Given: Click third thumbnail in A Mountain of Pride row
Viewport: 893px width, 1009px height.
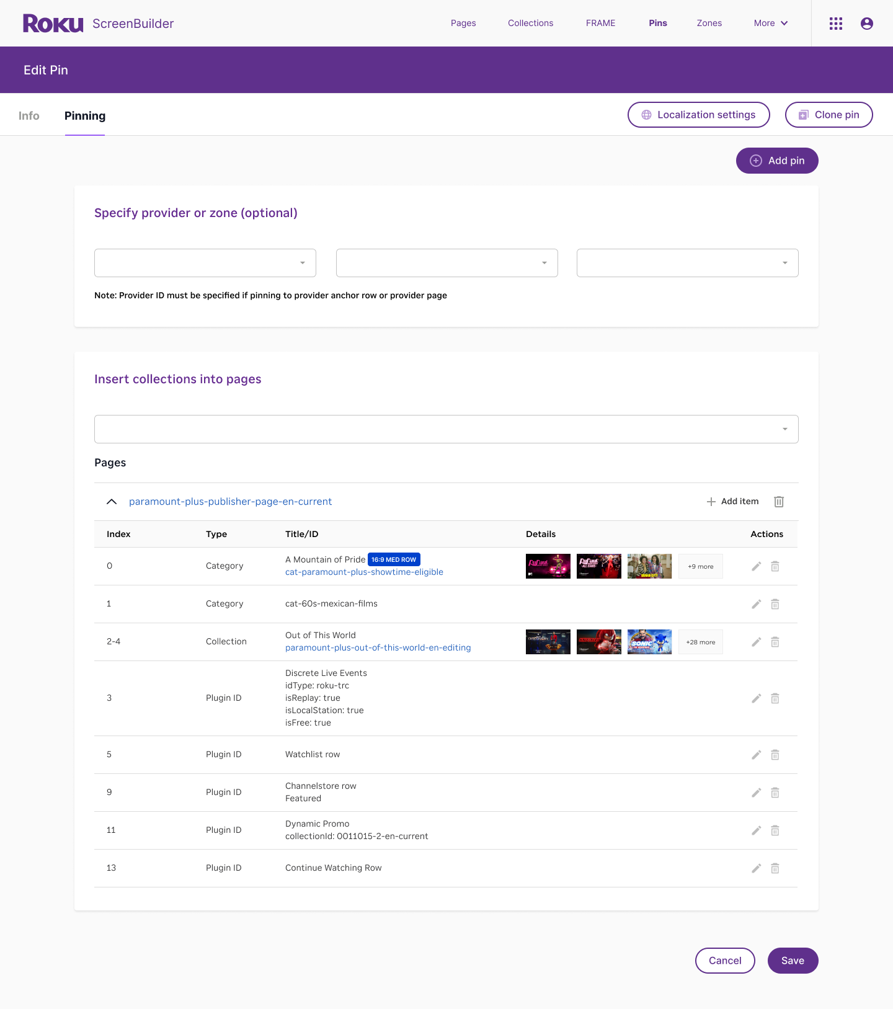Looking at the screenshot, I should point(650,566).
